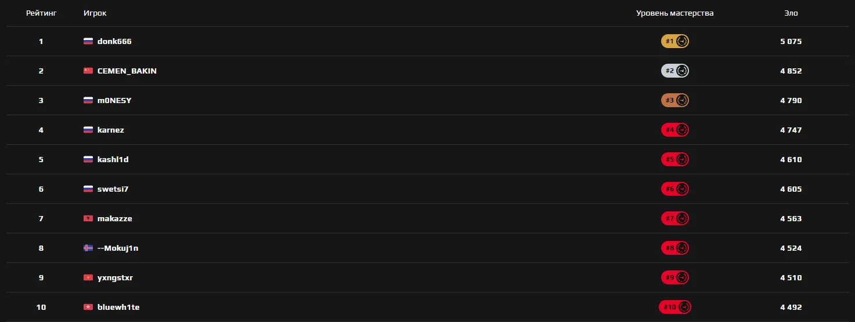Click the Уровень мастерства column header
855x322 pixels.
point(675,13)
